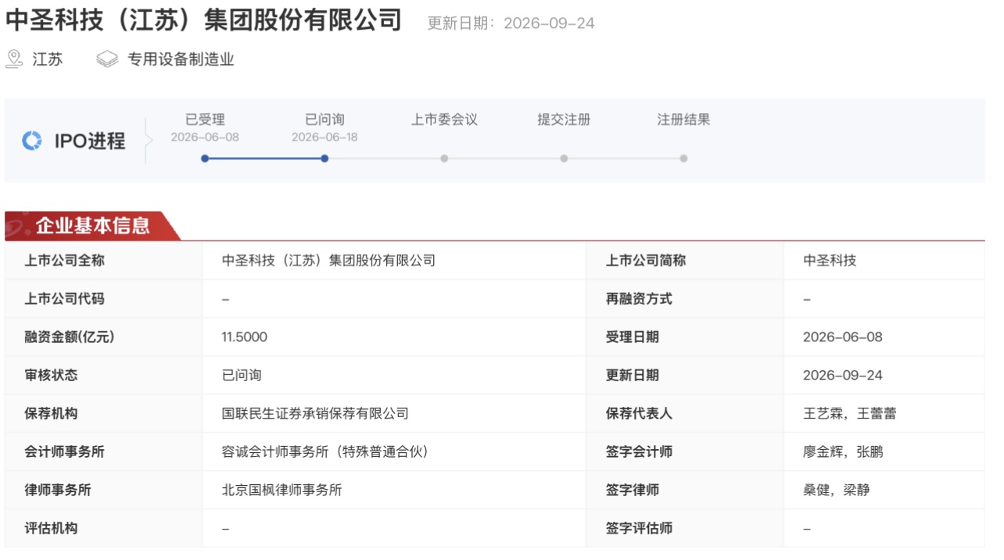The height and width of the screenshot is (560, 1004).
Task: Click the full company name value in the table
Action: point(328,261)
